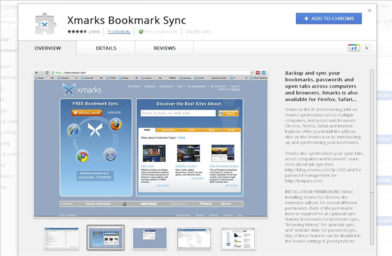Click the Add to Chrome button

point(329,19)
